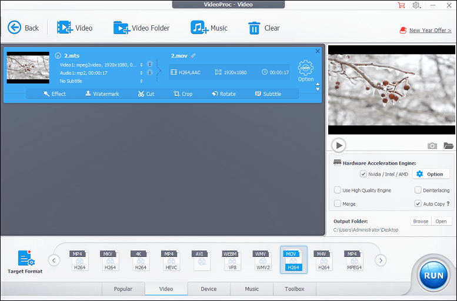Browse for output folder
Viewport: 457px width, 301px height.
pyautogui.click(x=421, y=221)
